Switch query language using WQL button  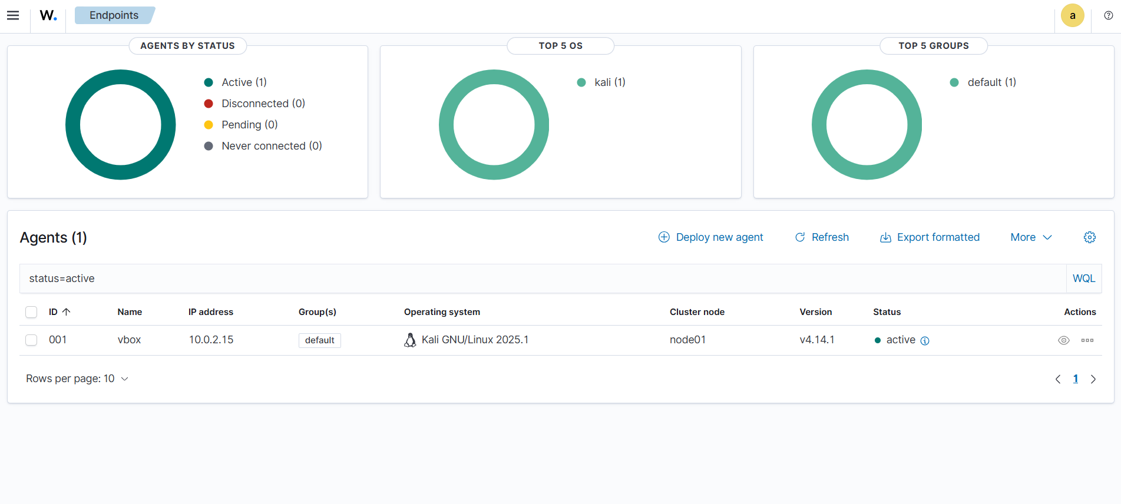1083,278
